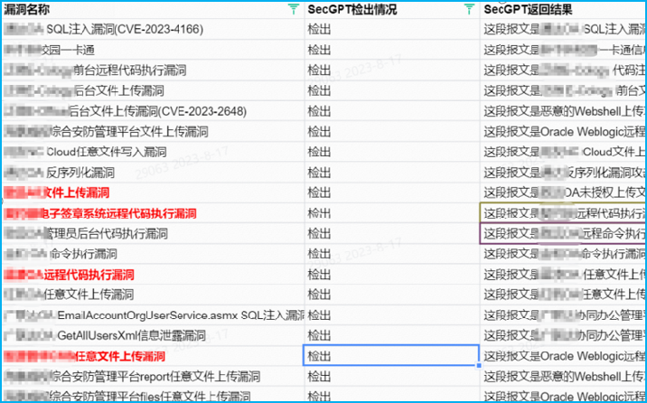The image size is (647, 403).
Task: Select the 校园一卡通 cell
Action: click(x=153, y=50)
